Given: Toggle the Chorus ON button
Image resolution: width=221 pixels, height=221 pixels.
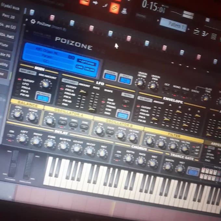Looking at the screenshot, I should coord(118,156).
